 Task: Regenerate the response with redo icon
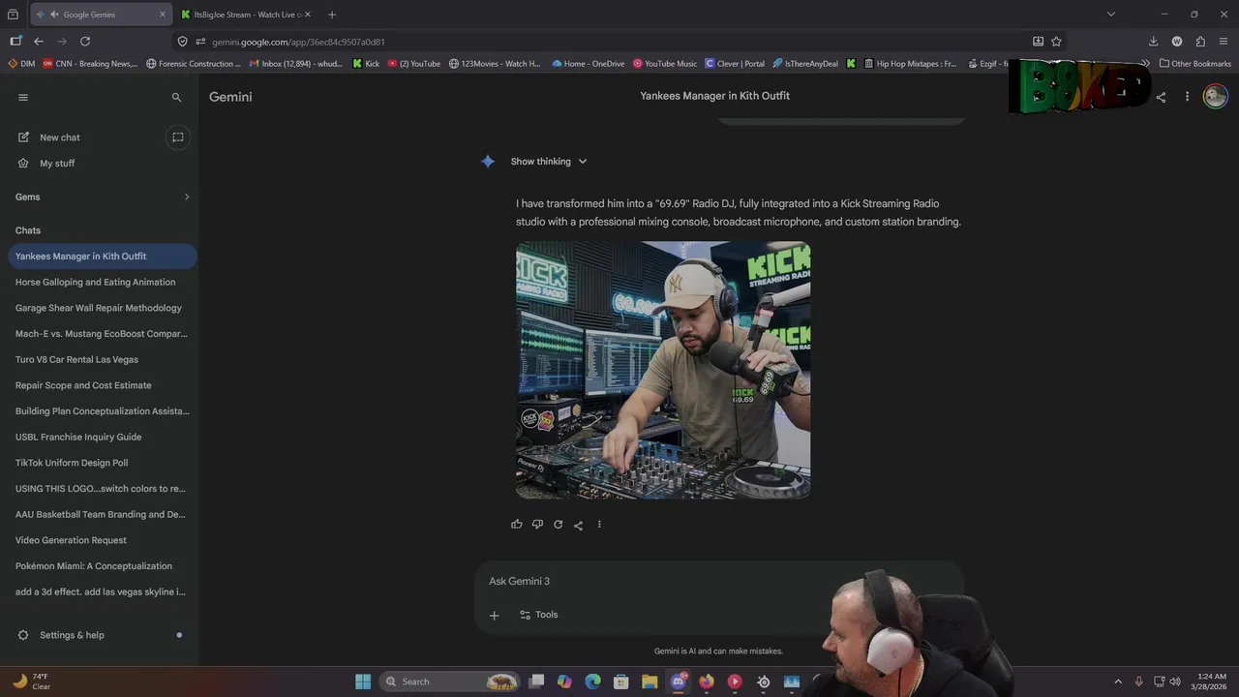(x=558, y=525)
